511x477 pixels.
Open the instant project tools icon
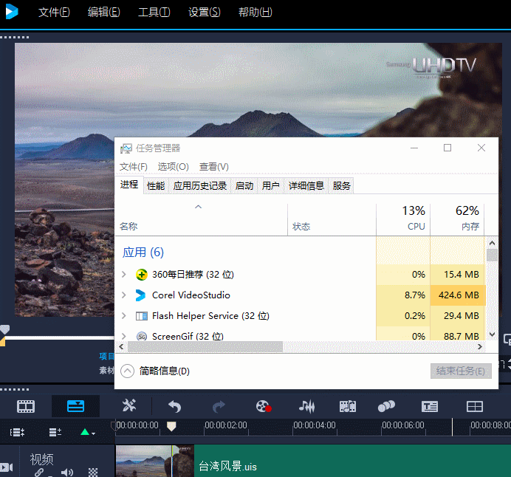129,406
